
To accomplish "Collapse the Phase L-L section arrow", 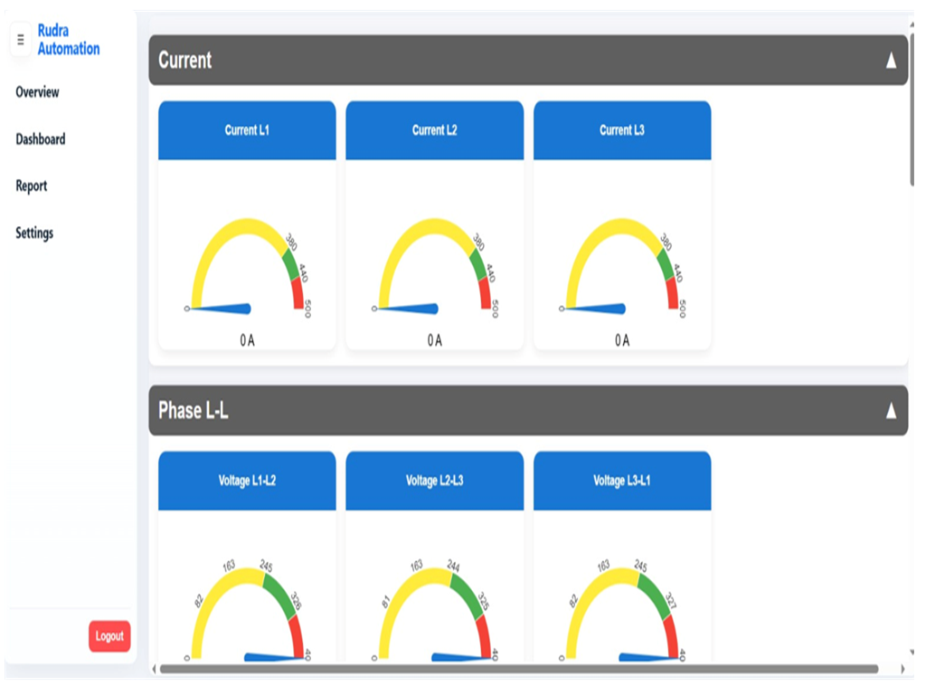I will (891, 411).
